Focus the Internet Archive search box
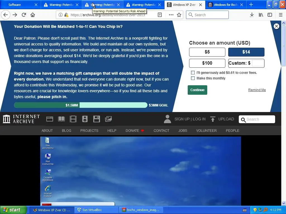The image size is (286, 214). [x=257, y=119]
